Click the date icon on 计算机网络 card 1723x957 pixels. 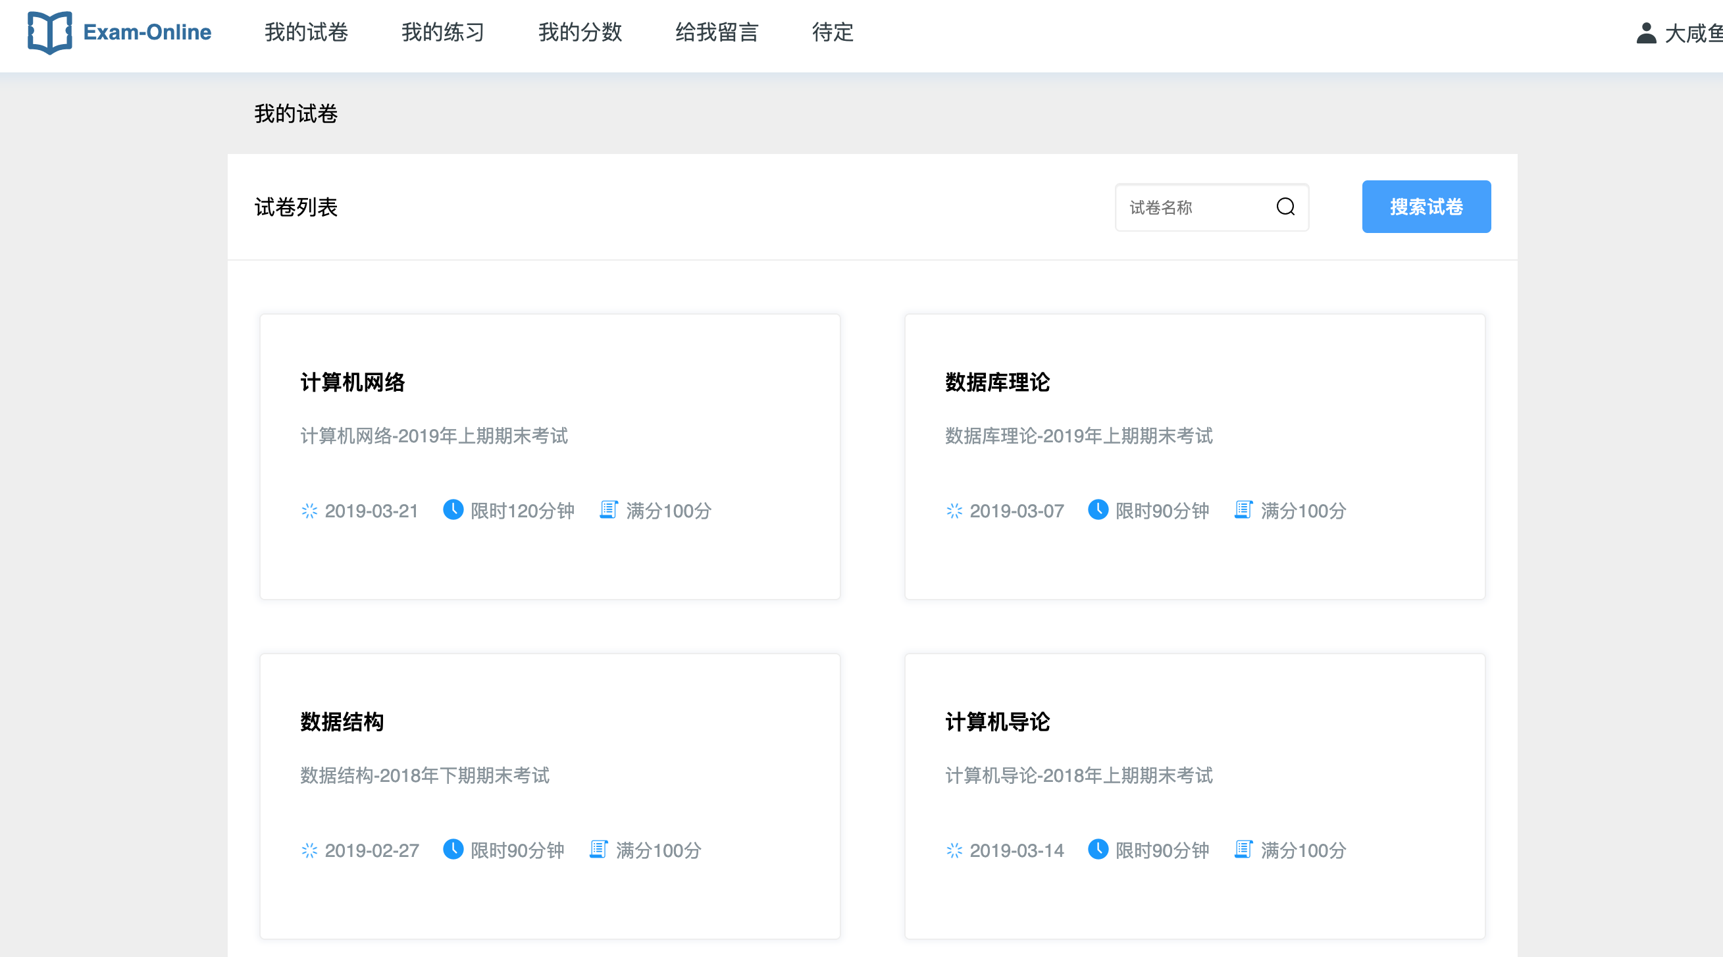pyautogui.click(x=309, y=511)
